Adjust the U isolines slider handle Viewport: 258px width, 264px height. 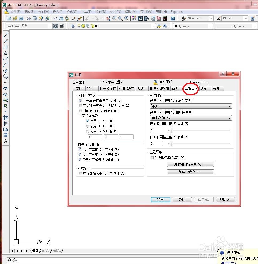[171, 130]
